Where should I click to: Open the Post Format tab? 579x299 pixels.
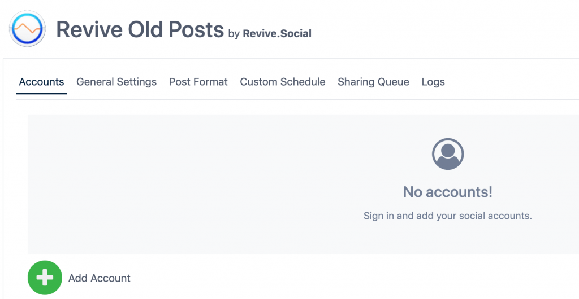tap(198, 82)
